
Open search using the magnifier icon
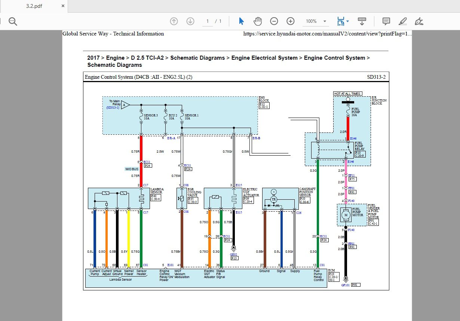click(13, 21)
